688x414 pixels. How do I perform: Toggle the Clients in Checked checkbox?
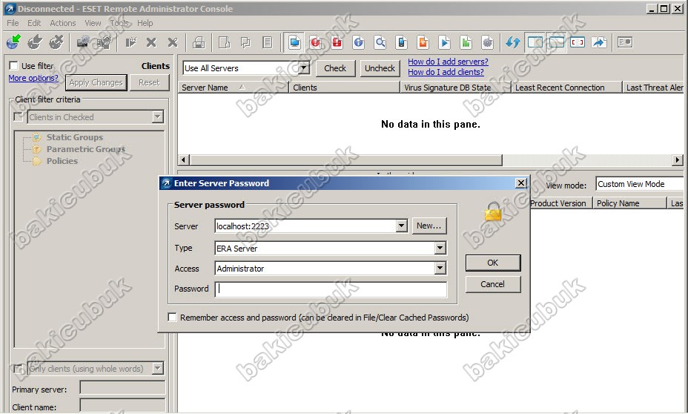[x=18, y=117]
